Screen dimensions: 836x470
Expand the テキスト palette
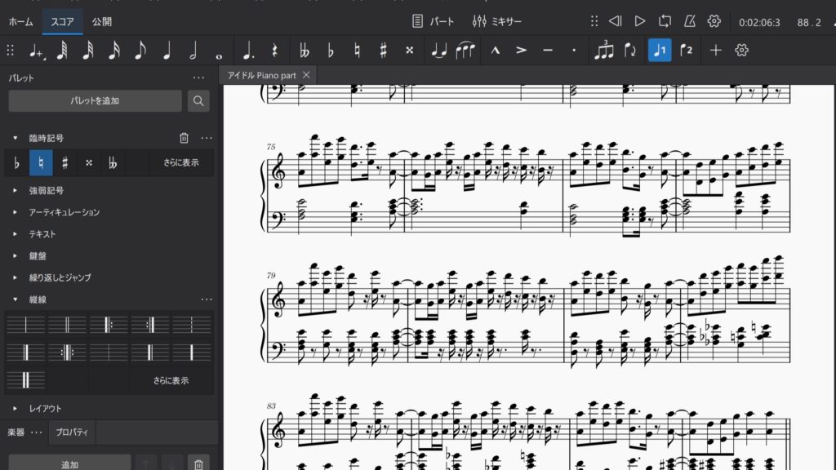(15, 234)
